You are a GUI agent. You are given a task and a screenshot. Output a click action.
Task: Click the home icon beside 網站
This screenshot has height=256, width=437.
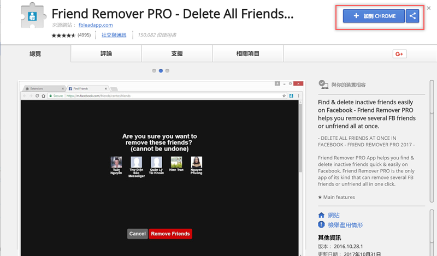(x=321, y=215)
